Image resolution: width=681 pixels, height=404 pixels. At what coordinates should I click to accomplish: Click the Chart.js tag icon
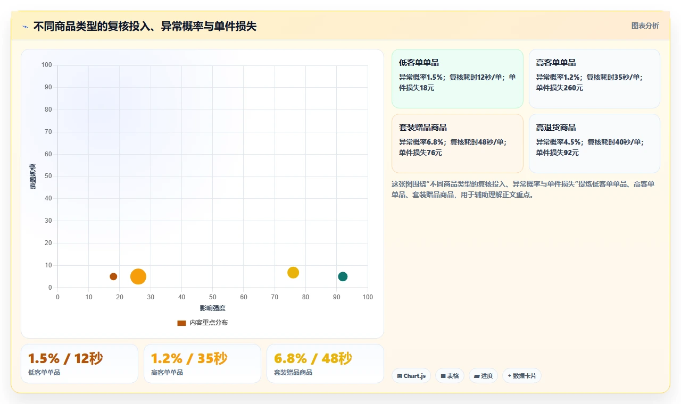click(x=400, y=376)
